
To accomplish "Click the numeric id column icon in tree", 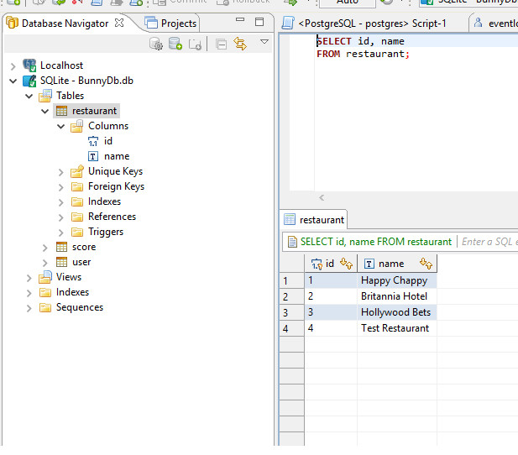I will point(93,141).
